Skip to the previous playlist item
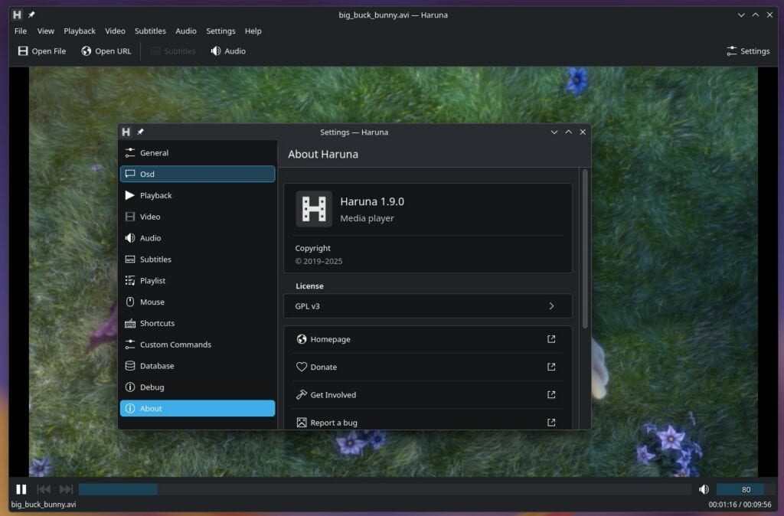Screen dimensions: 784x516 click(44, 489)
